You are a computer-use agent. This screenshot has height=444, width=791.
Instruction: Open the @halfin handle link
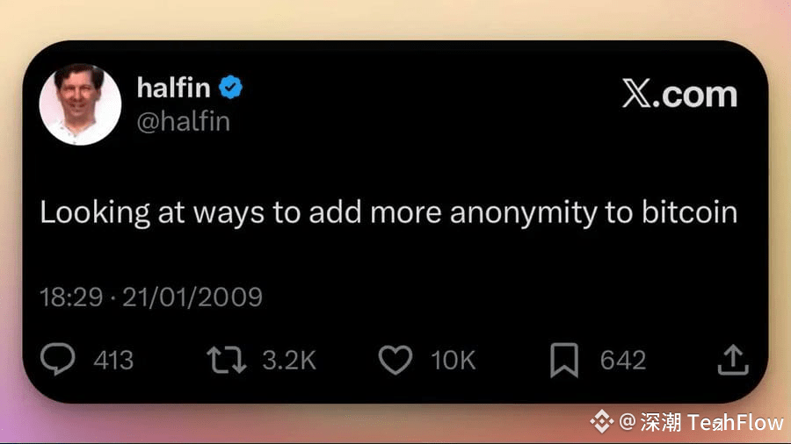(184, 121)
